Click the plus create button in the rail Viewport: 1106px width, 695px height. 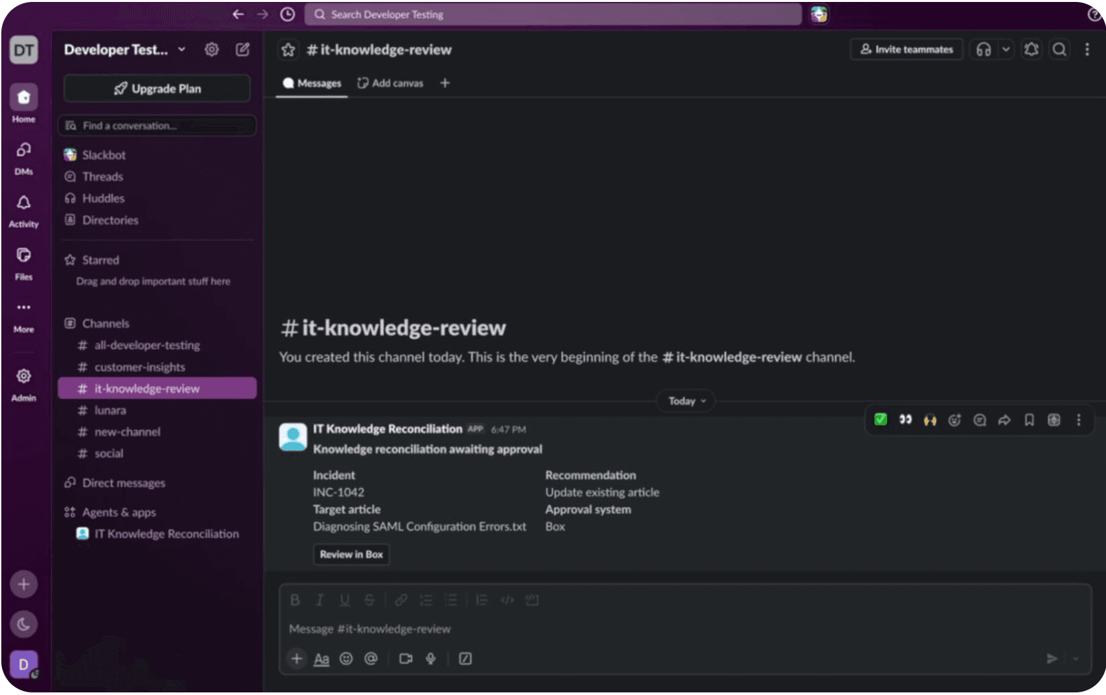coord(23,584)
